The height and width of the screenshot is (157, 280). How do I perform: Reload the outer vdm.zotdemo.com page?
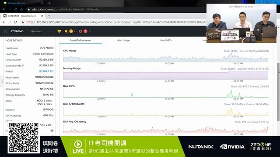(16, 9)
